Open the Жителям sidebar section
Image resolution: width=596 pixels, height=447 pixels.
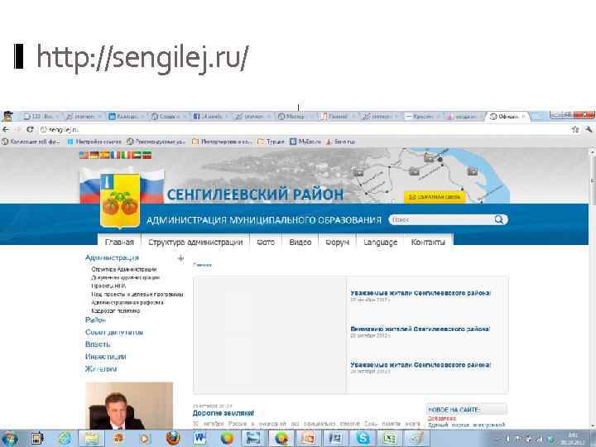101,368
